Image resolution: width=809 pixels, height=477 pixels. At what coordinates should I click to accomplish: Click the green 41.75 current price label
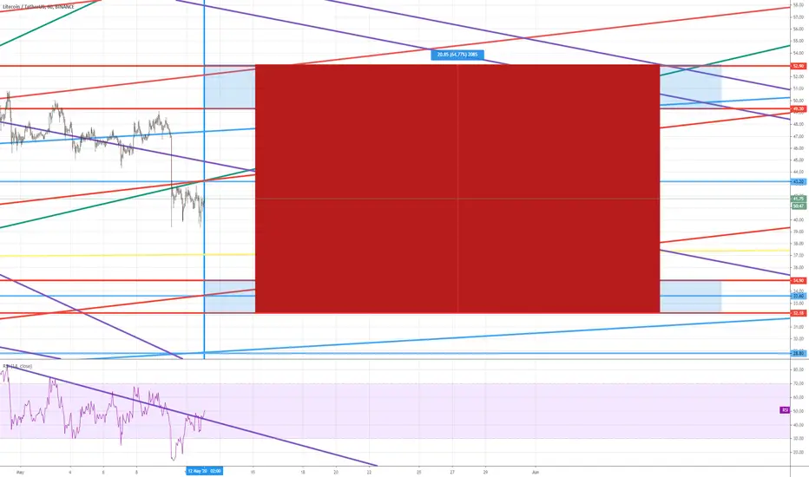pyautogui.click(x=799, y=199)
